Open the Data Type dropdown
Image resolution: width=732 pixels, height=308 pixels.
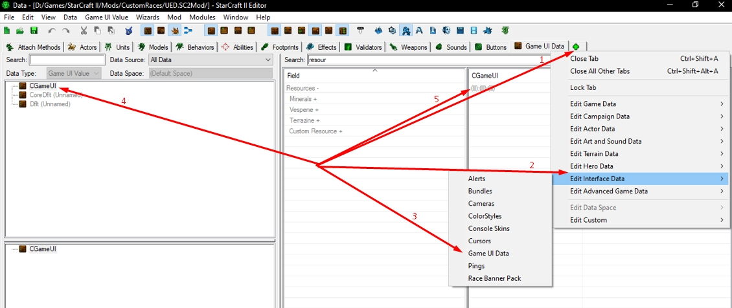pos(74,73)
